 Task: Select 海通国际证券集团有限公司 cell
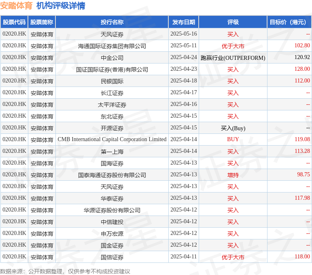click(x=112, y=46)
